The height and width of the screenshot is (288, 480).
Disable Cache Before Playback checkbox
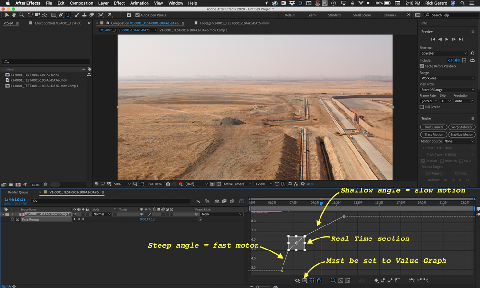(422, 66)
